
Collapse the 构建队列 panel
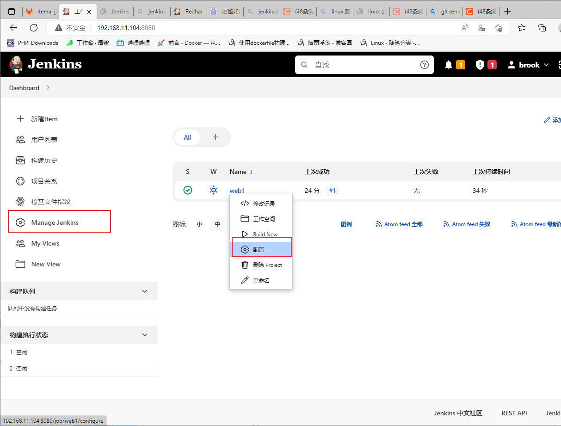(145, 291)
